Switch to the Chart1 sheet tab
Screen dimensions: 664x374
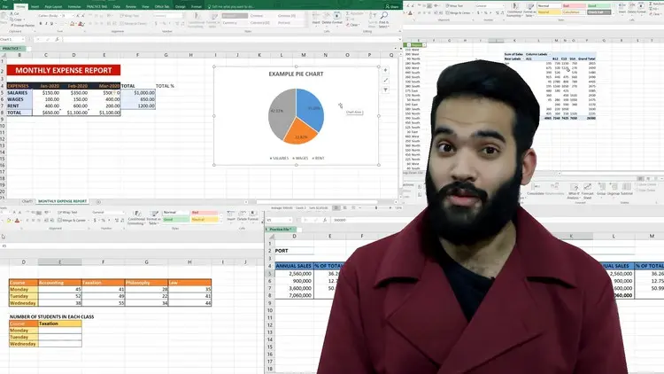tap(27, 201)
